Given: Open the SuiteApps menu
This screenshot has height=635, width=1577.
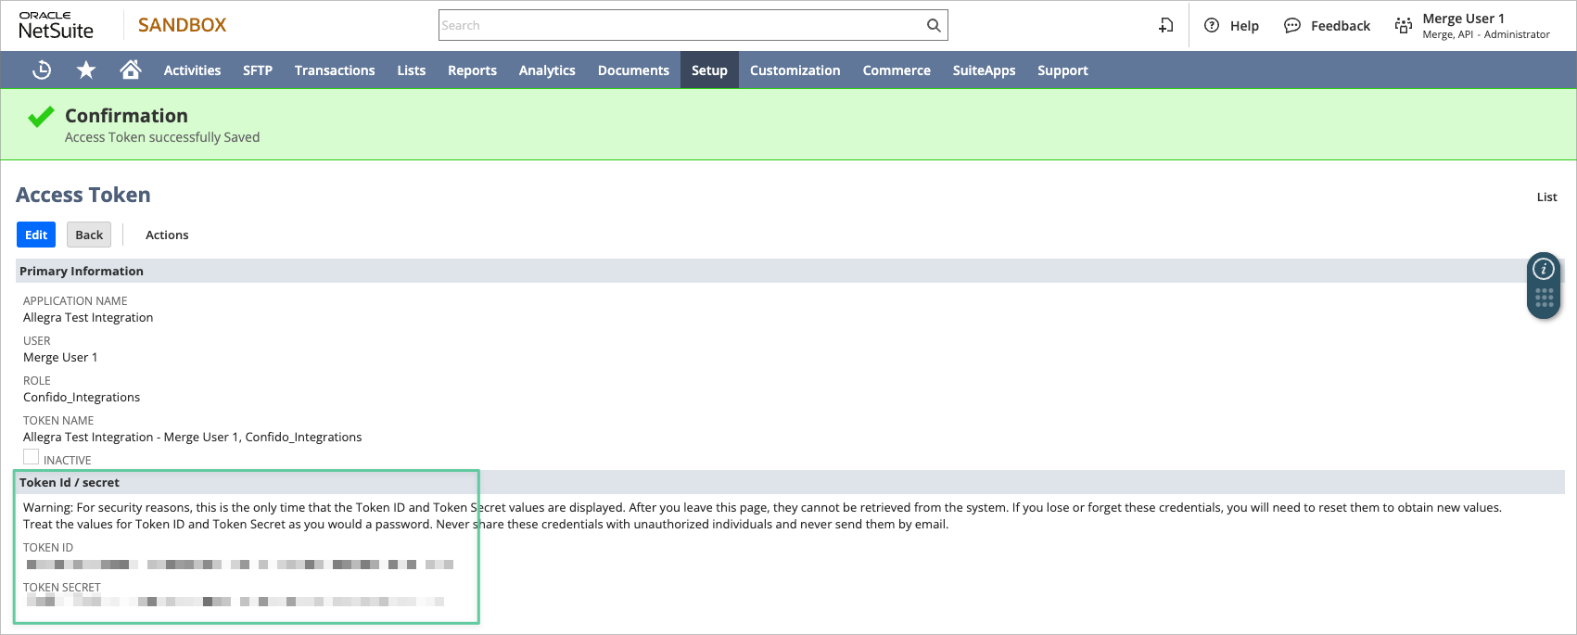Looking at the screenshot, I should pos(984,70).
